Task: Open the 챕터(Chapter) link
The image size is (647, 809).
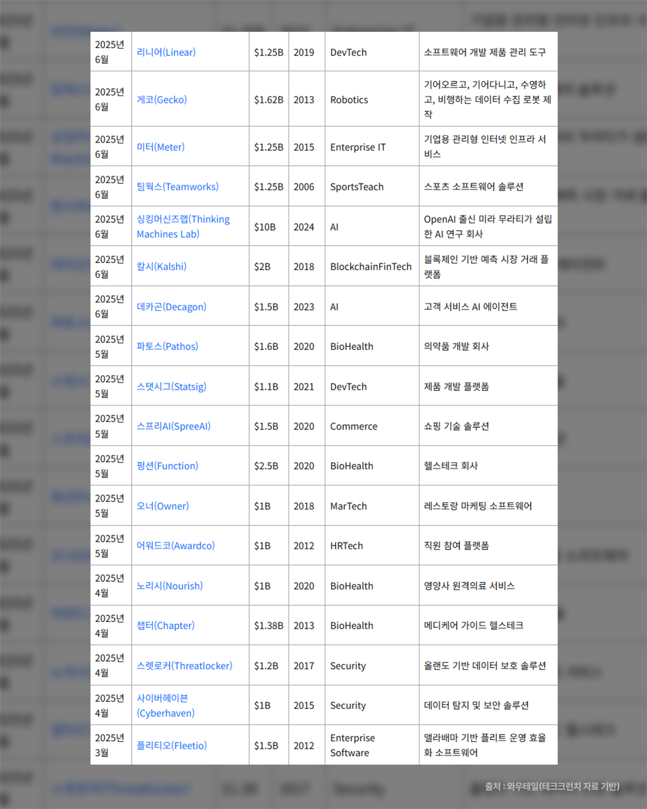Action: (165, 625)
